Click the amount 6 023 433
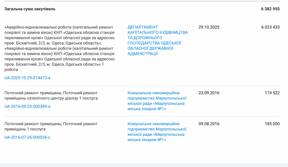 point(270,27)
